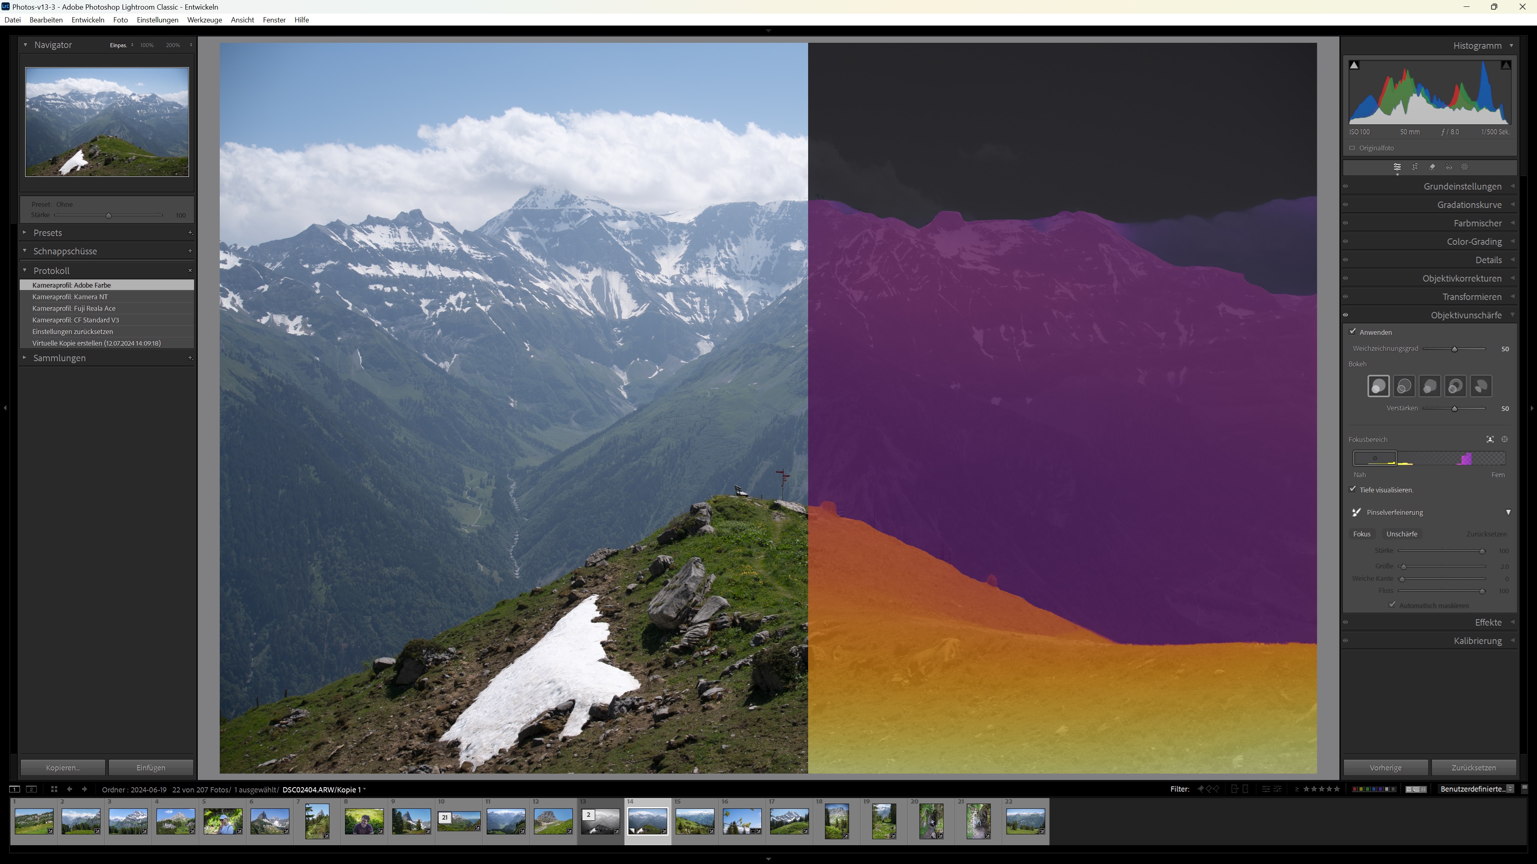Image resolution: width=1537 pixels, height=864 pixels.
Task: Disable the Anwenden checkbox under Objektivunschärfe
Action: point(1352,332)
